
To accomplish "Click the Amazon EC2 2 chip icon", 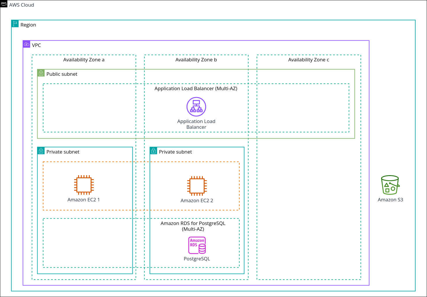I will pos(197,186).
